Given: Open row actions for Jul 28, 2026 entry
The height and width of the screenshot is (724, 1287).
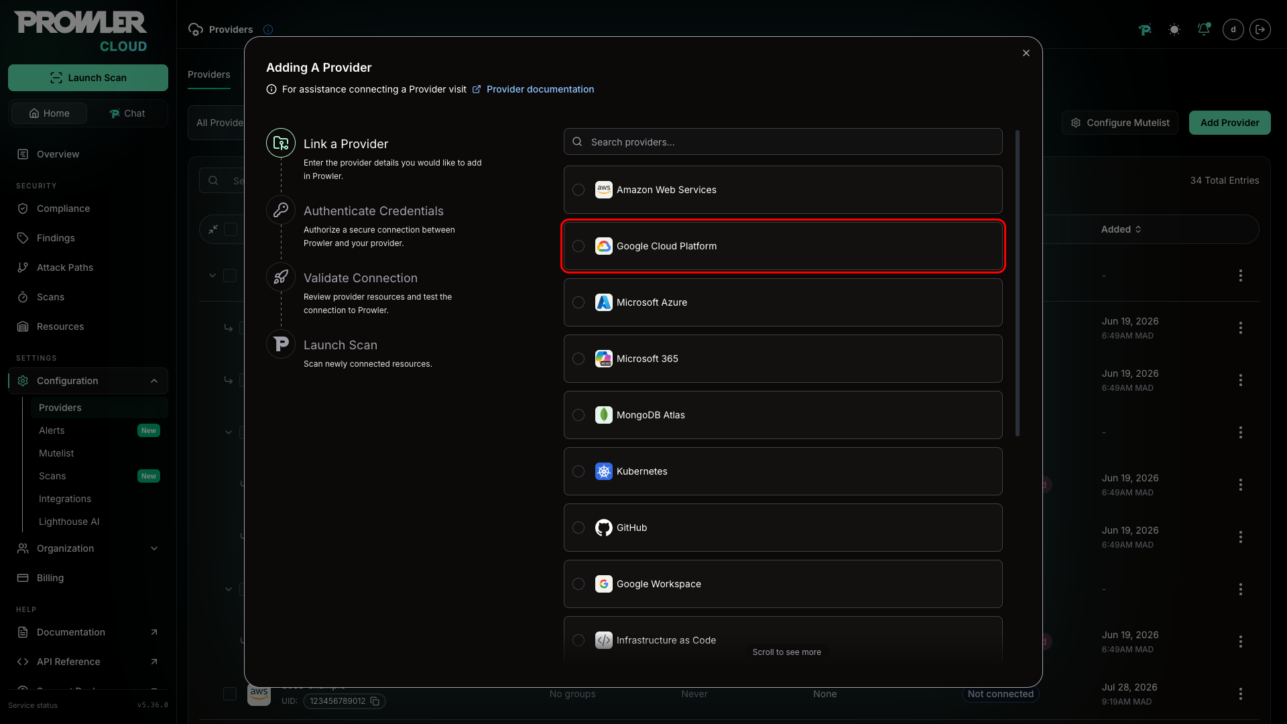Looking at the screenshot, I should point(1241,694).
